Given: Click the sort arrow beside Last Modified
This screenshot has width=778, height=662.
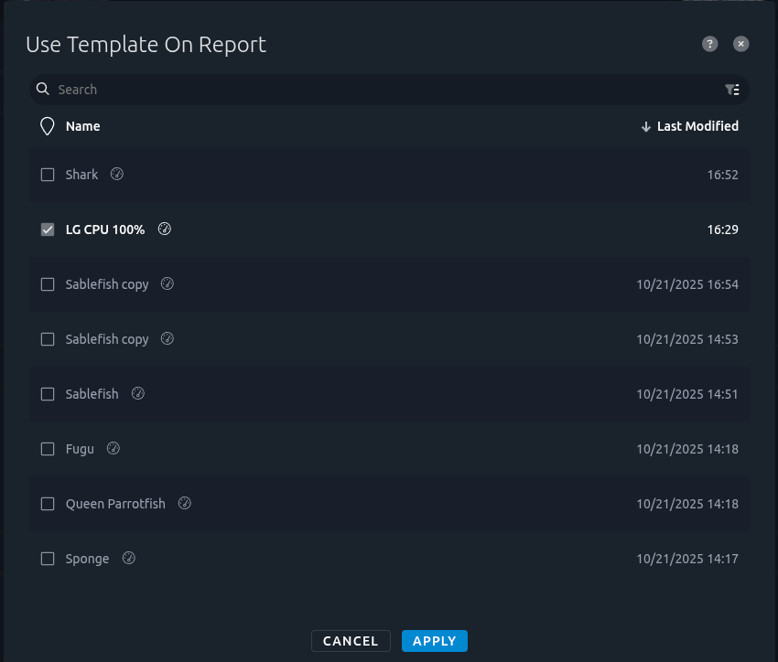Looking at the screenshot, I should point(646,126).
